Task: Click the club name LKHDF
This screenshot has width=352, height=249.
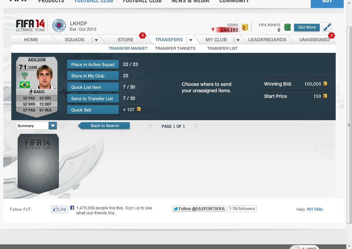Action: 79,23
